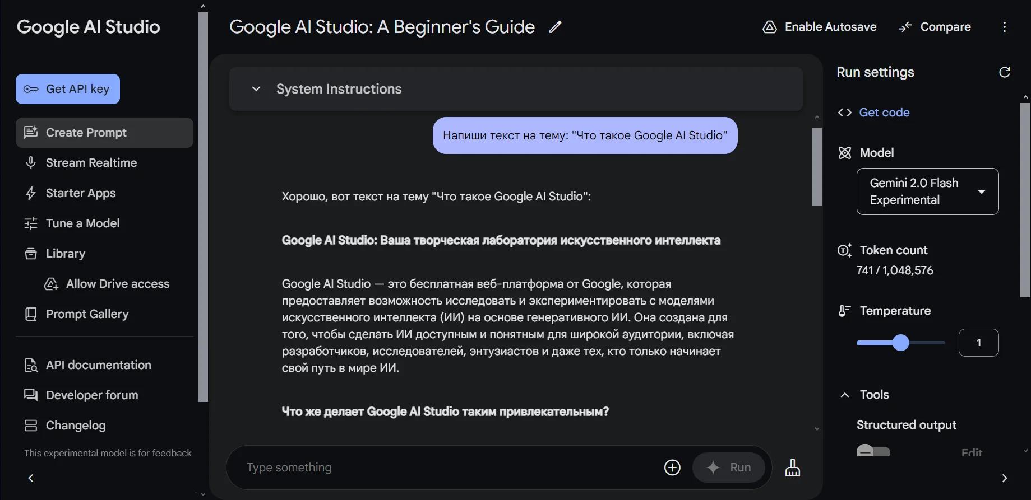The image size is (1031, 500).
Task: Click the user prompt message bubble
Action: [x=585, y=135]
